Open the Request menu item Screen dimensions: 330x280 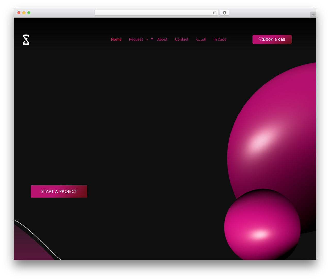pos(136,39)
